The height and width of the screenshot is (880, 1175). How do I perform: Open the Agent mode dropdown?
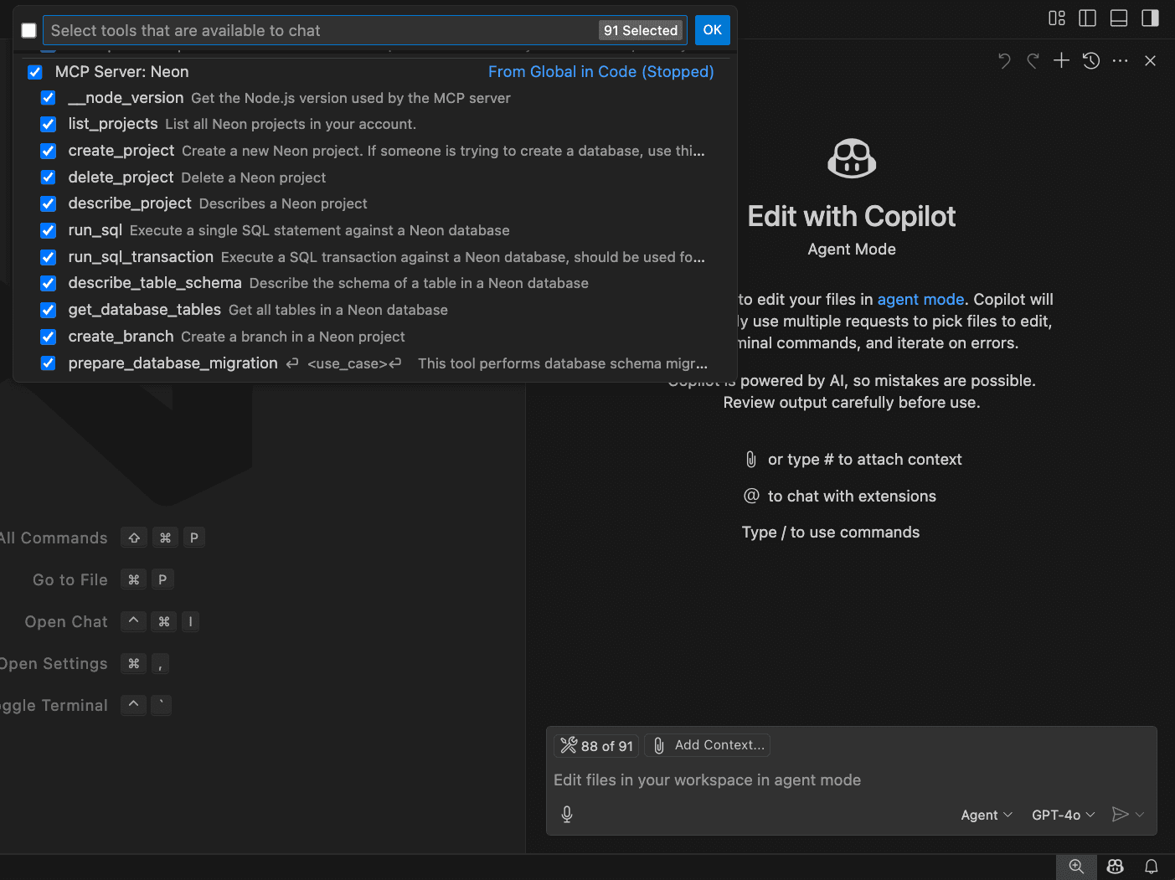click(x=986, y=814)
